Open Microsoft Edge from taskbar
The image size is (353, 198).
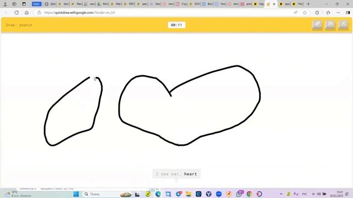click(x=158, y=194)
